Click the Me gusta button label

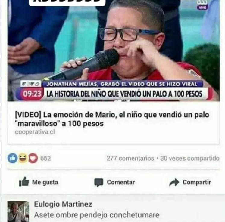(45, 182)
